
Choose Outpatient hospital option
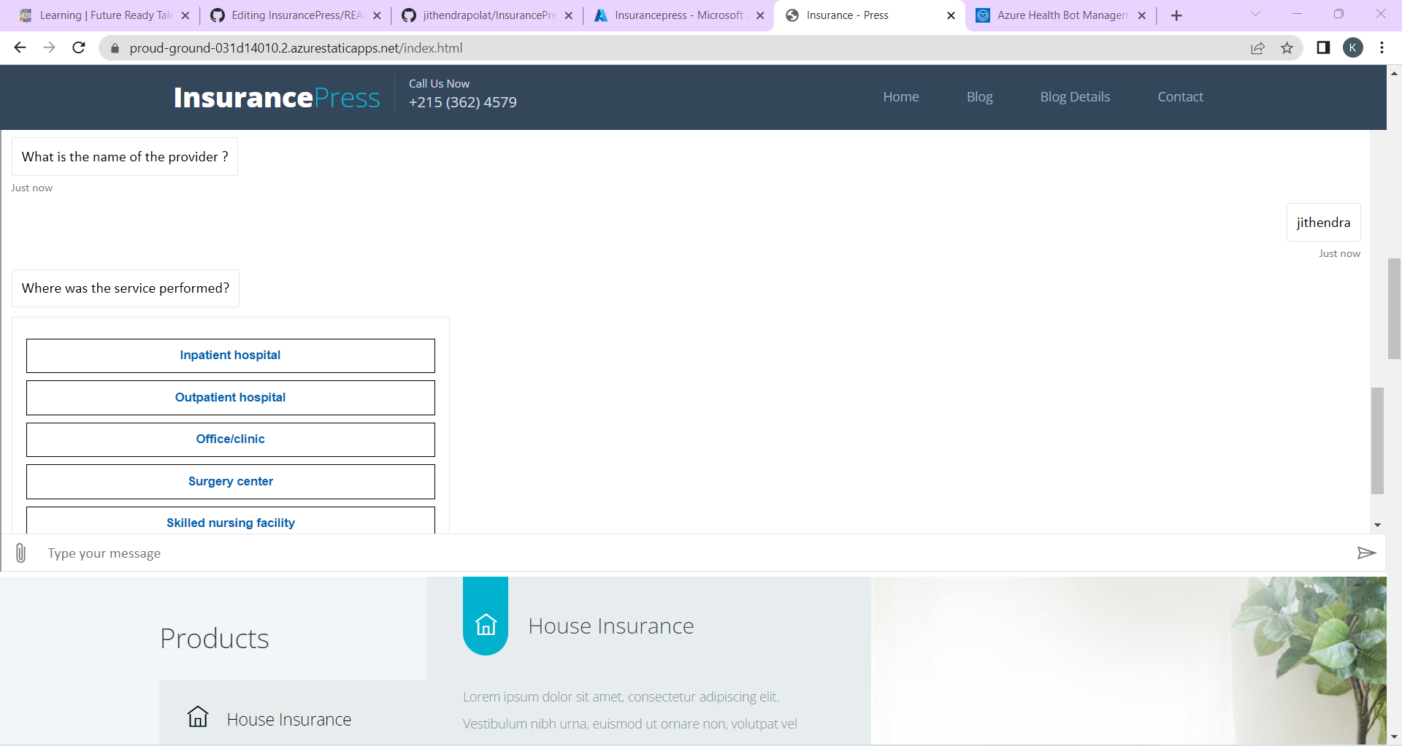click(x=231, y=398)
